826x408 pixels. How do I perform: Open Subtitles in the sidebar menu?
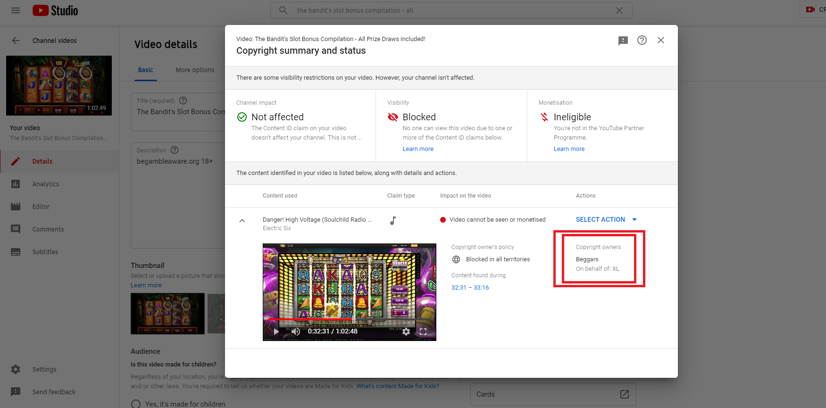pos(59,252)
